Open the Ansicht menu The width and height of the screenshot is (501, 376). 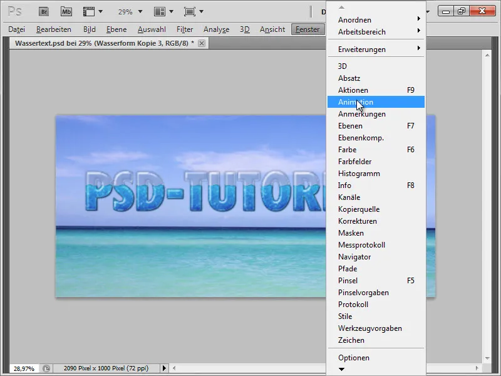point(272,29)
